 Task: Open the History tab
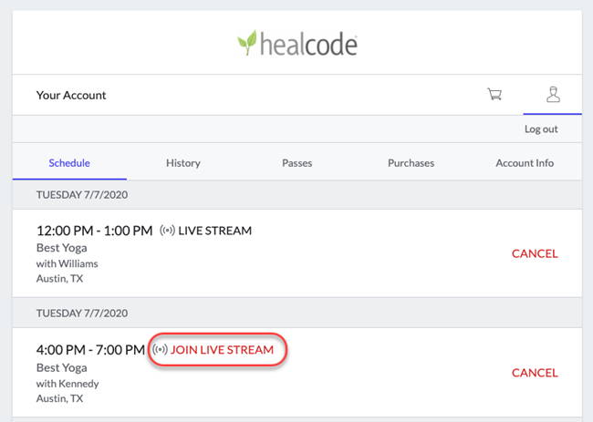pos(182,163)
